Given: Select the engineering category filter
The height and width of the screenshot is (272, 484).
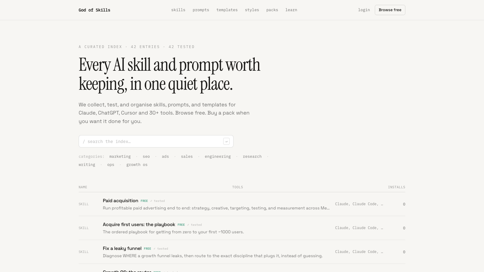Looking at the screenshot, I should pyautogui.click(x=218, y=157).
